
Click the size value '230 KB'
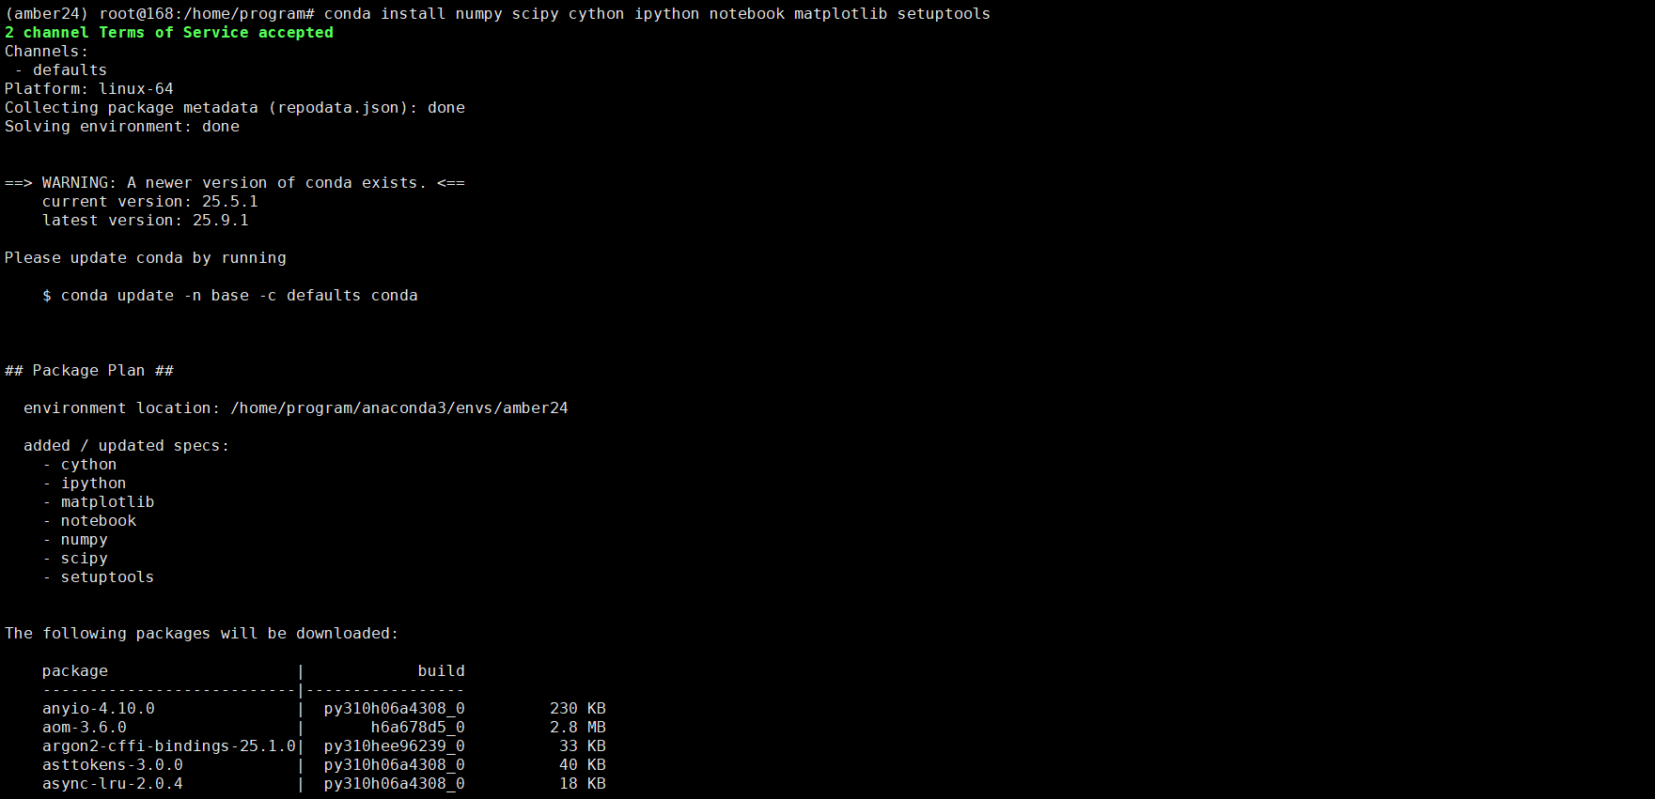pos(578,709)
